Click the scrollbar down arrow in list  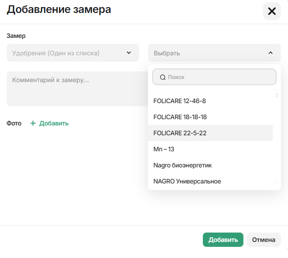(276, 183)
